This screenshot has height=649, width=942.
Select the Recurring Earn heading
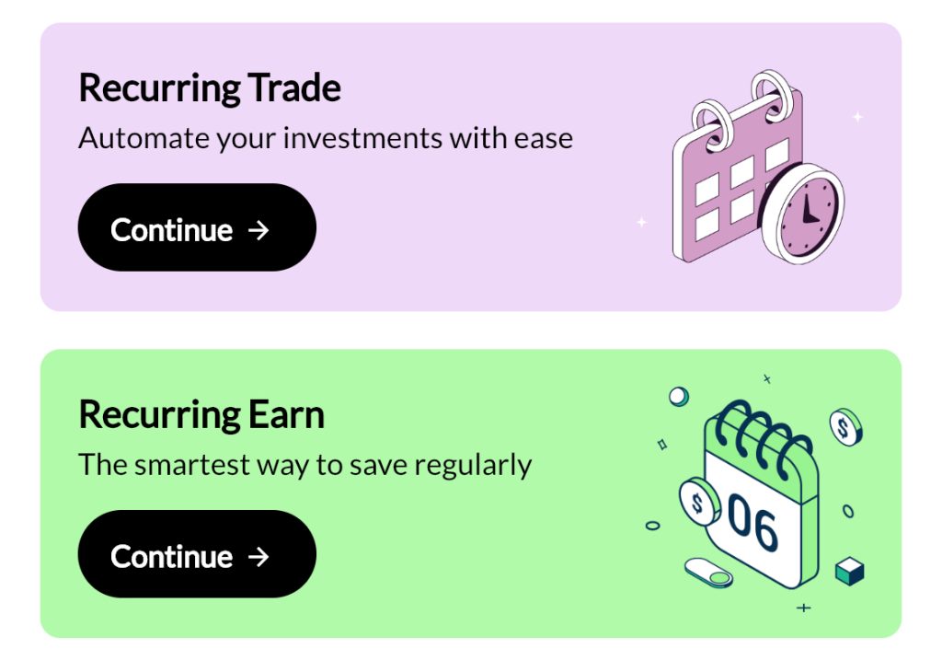click(201, 414)
